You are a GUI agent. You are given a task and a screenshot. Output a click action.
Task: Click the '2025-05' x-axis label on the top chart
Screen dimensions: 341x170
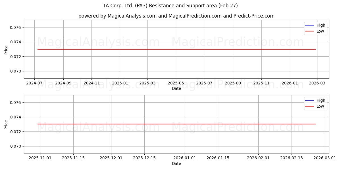pos(176,83)
